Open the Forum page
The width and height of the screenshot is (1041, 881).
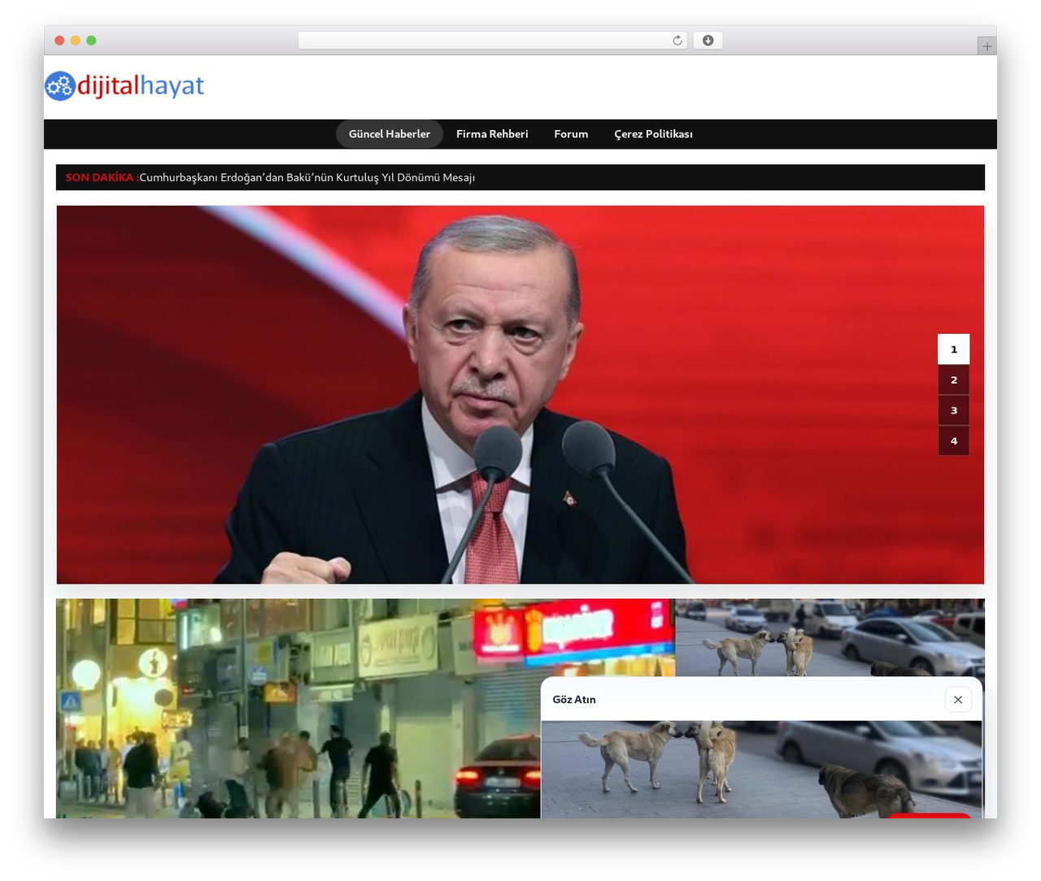(x=571, y=134)
